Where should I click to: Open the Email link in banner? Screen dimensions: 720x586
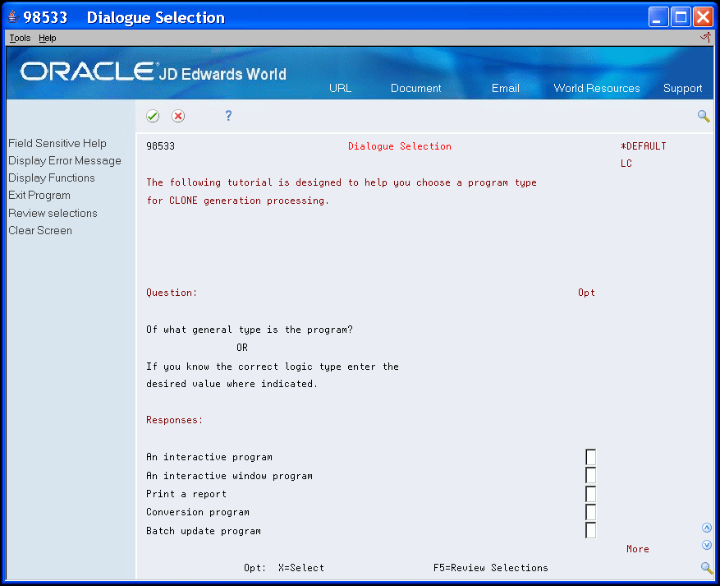[505, 88]
